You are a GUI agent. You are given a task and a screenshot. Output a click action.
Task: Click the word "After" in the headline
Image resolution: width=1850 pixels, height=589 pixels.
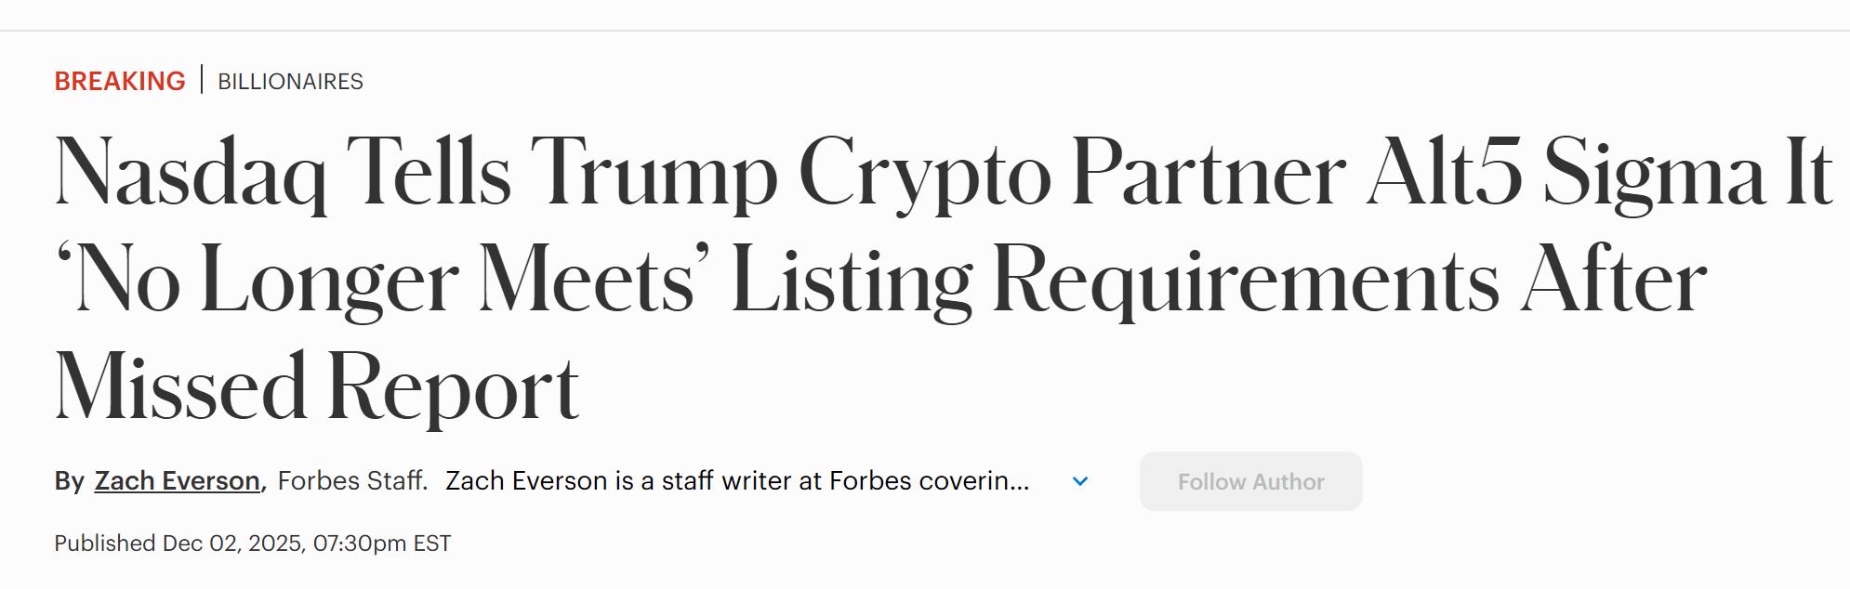click(x=1613, y=281)
